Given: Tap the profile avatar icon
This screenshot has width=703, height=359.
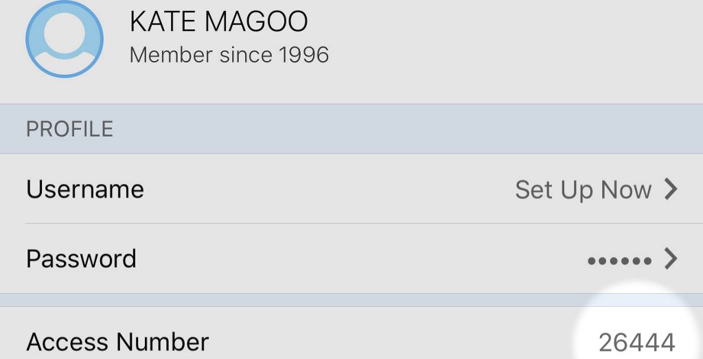Looking at the screenshot, I should [x=64, y=39].
